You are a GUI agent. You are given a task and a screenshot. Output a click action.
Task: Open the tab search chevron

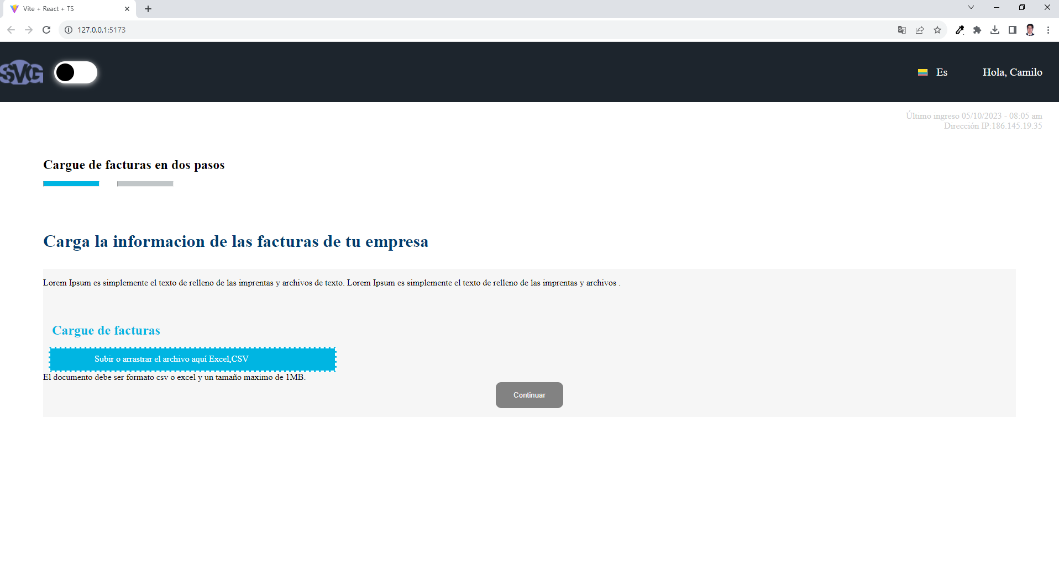tap(972, 7)
